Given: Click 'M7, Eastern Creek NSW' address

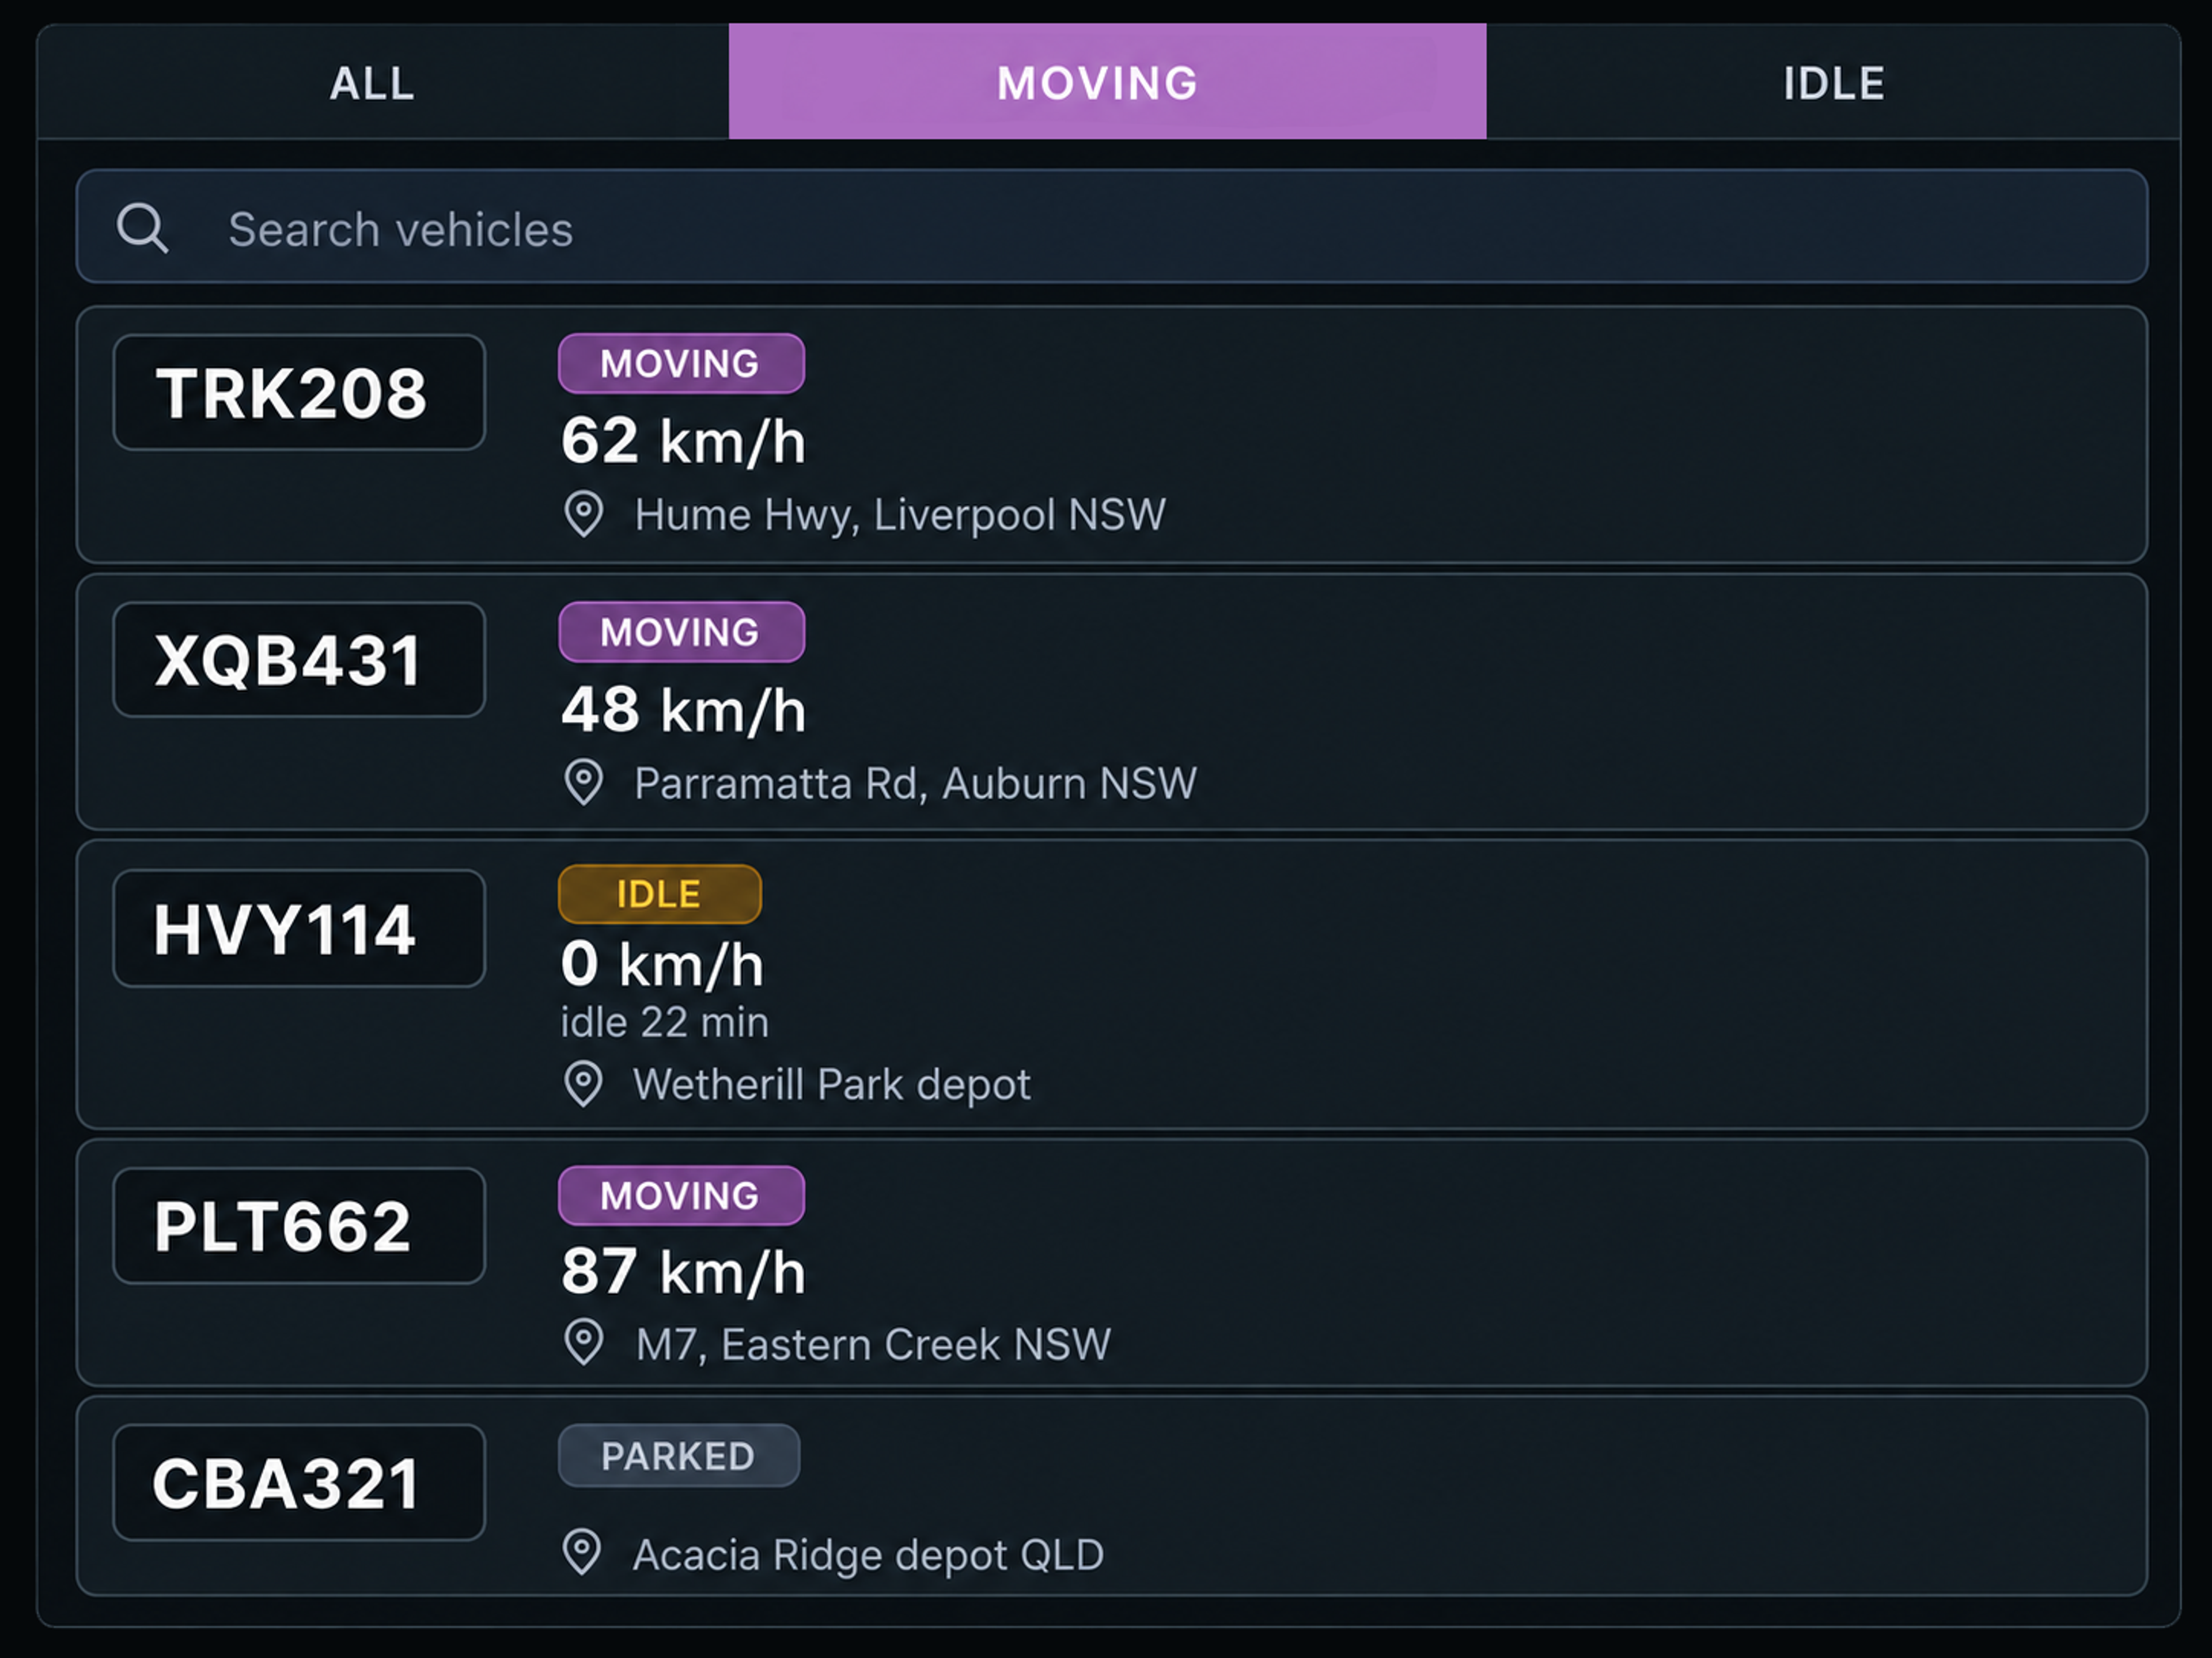Looking at the screenshot, I should click(x=873, y=1344).
